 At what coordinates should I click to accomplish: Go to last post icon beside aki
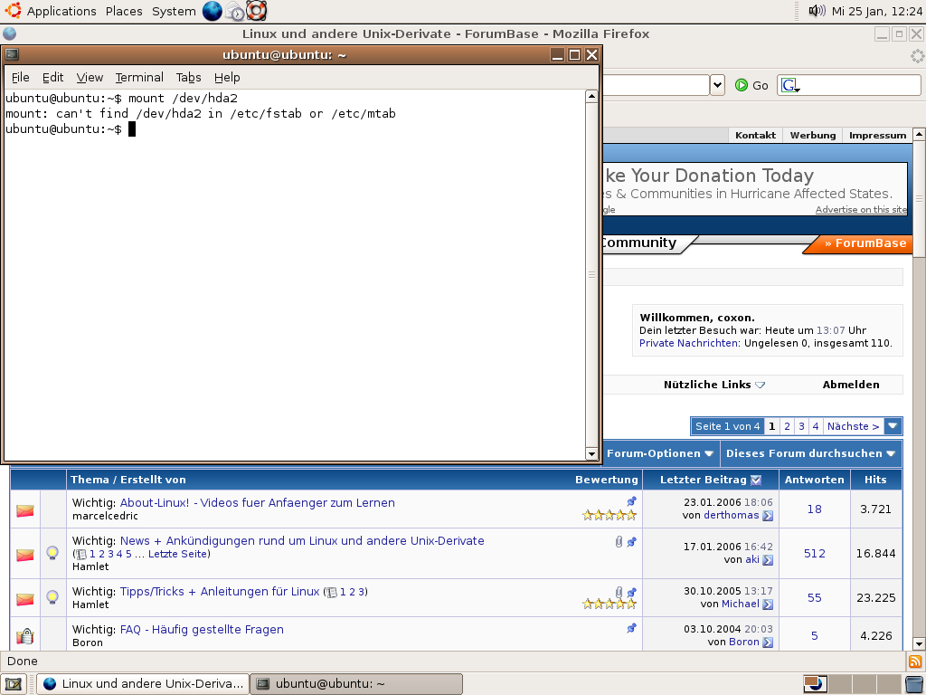tap(768, 560)
